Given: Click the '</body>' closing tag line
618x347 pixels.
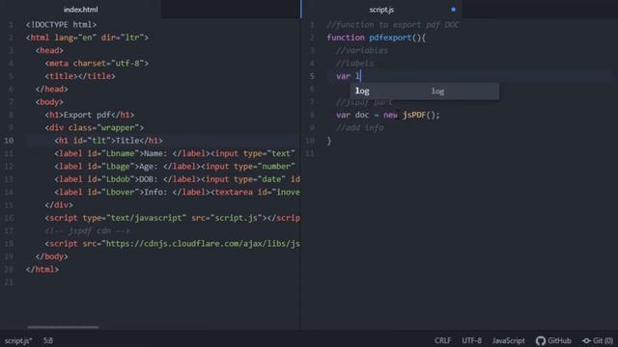Looking at the screenshot, I should pyautogui.click(x=51, y=256).
